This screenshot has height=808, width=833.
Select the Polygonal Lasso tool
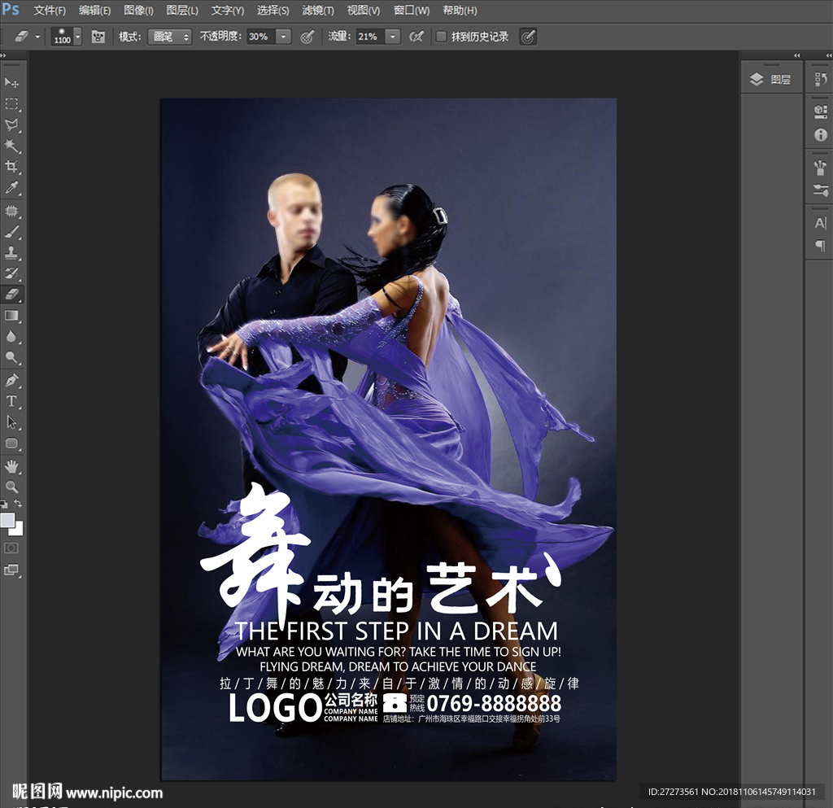[x=11, y=124]
